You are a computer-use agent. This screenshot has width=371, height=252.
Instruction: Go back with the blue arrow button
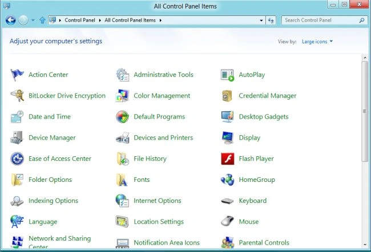(x=11, y=21)
